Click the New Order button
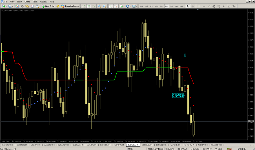Screen dimensions: 255x150 click(48, 6)
